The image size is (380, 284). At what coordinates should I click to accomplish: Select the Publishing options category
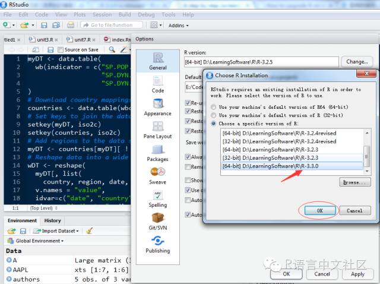point(158,244)
